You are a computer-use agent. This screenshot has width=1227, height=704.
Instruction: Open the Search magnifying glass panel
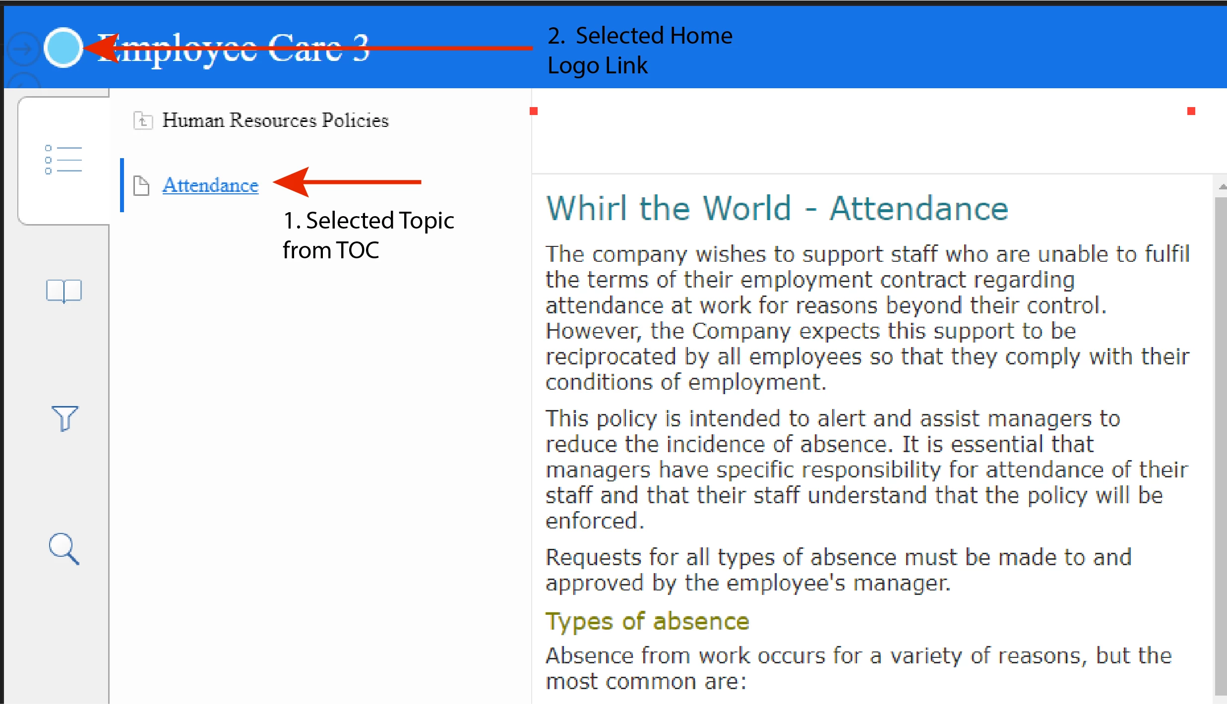64,549
